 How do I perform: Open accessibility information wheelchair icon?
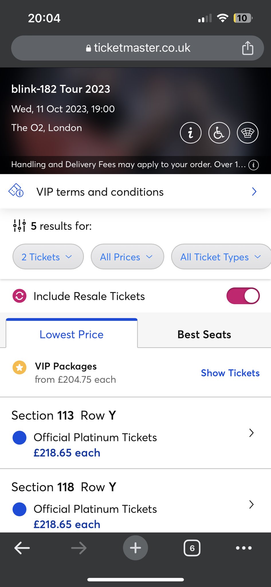pos(219,133)
